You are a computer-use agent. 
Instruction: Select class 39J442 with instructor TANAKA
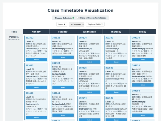(36, 118)
